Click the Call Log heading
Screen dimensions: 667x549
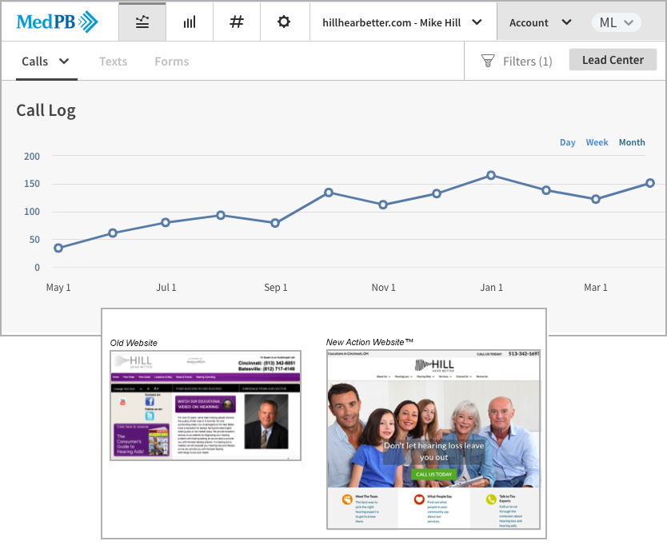coord(46,110)
